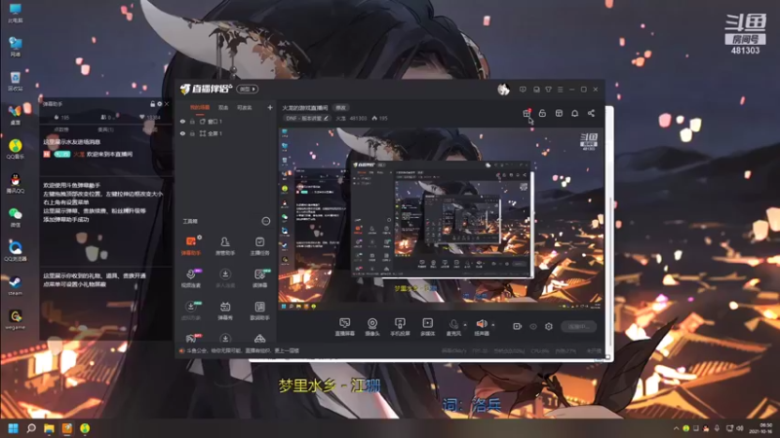
Task: Switch to the first tab in 弹幕助手
Action: tap(61, 129)
